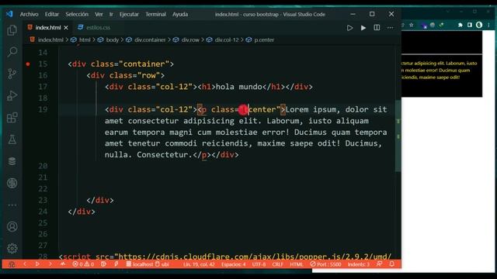Image resolution: width=497 pixels, height=279 pixels.
Task: Open the Selección menu
Action: point(77,14)
